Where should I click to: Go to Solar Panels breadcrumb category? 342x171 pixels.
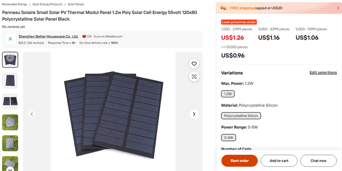76,4
